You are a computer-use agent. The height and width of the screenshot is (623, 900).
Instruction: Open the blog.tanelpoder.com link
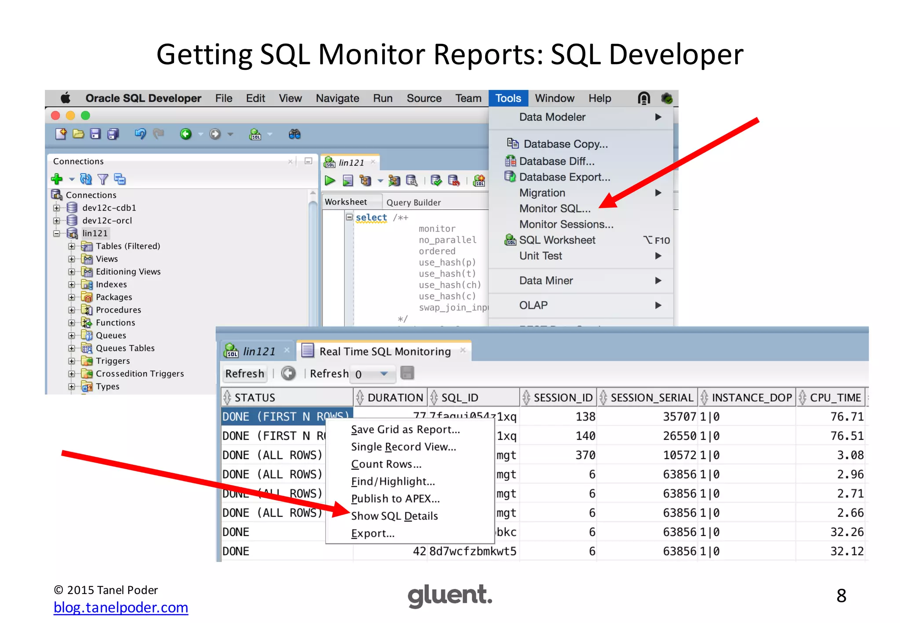click(x=121, y=607)
